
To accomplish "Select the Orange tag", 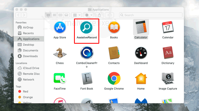I will pos(29,97).
